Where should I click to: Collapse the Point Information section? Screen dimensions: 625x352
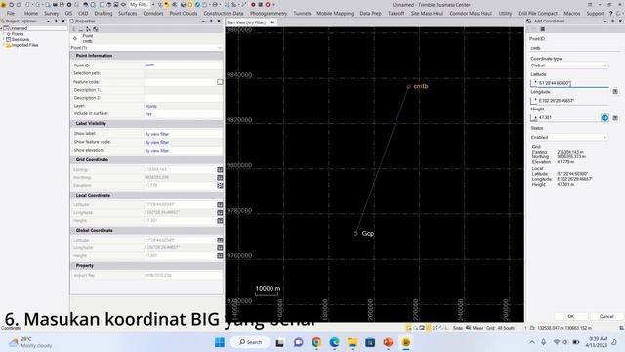coord(73,56)
